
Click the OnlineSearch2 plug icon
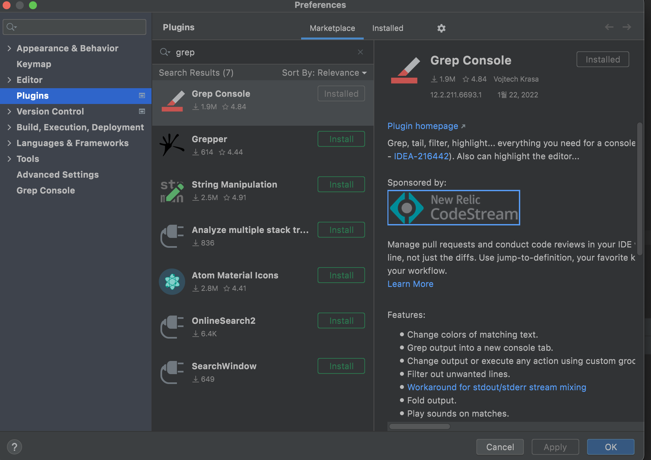[172, 327]
